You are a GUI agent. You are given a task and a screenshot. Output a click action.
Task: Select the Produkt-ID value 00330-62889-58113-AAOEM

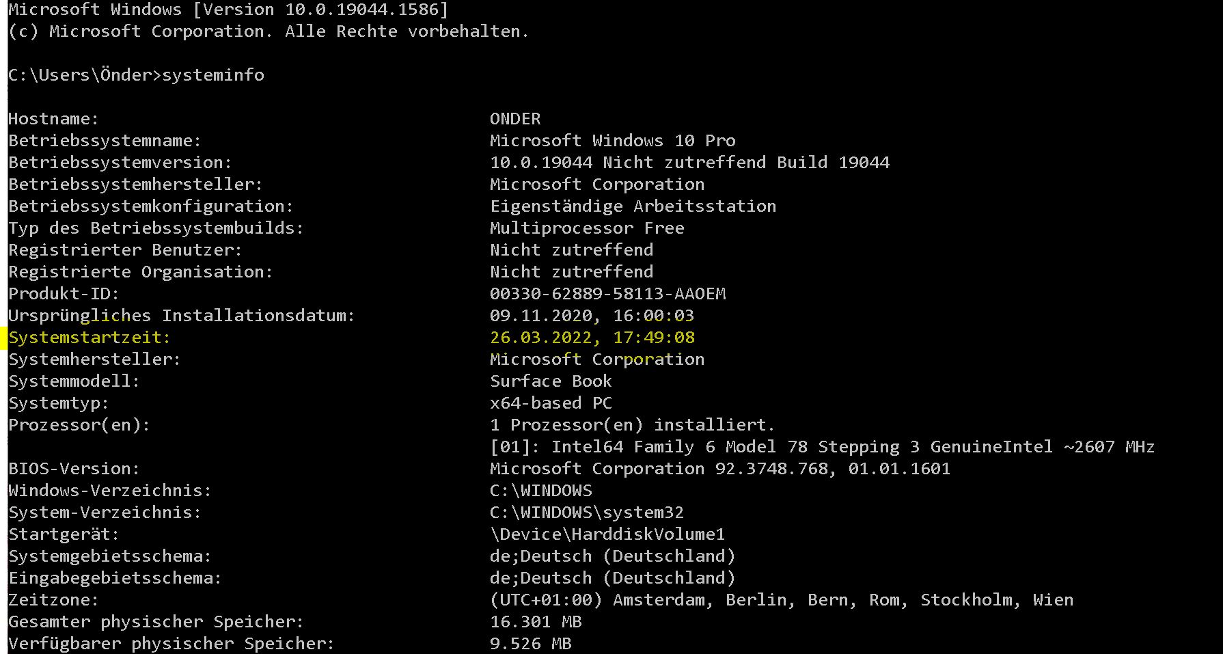click(x=608, y=294)
